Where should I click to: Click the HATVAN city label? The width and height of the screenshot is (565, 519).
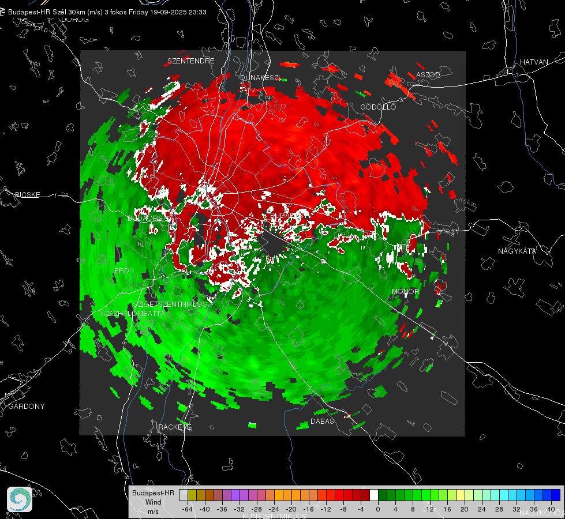pyautogui.click(x=534, y=62)
